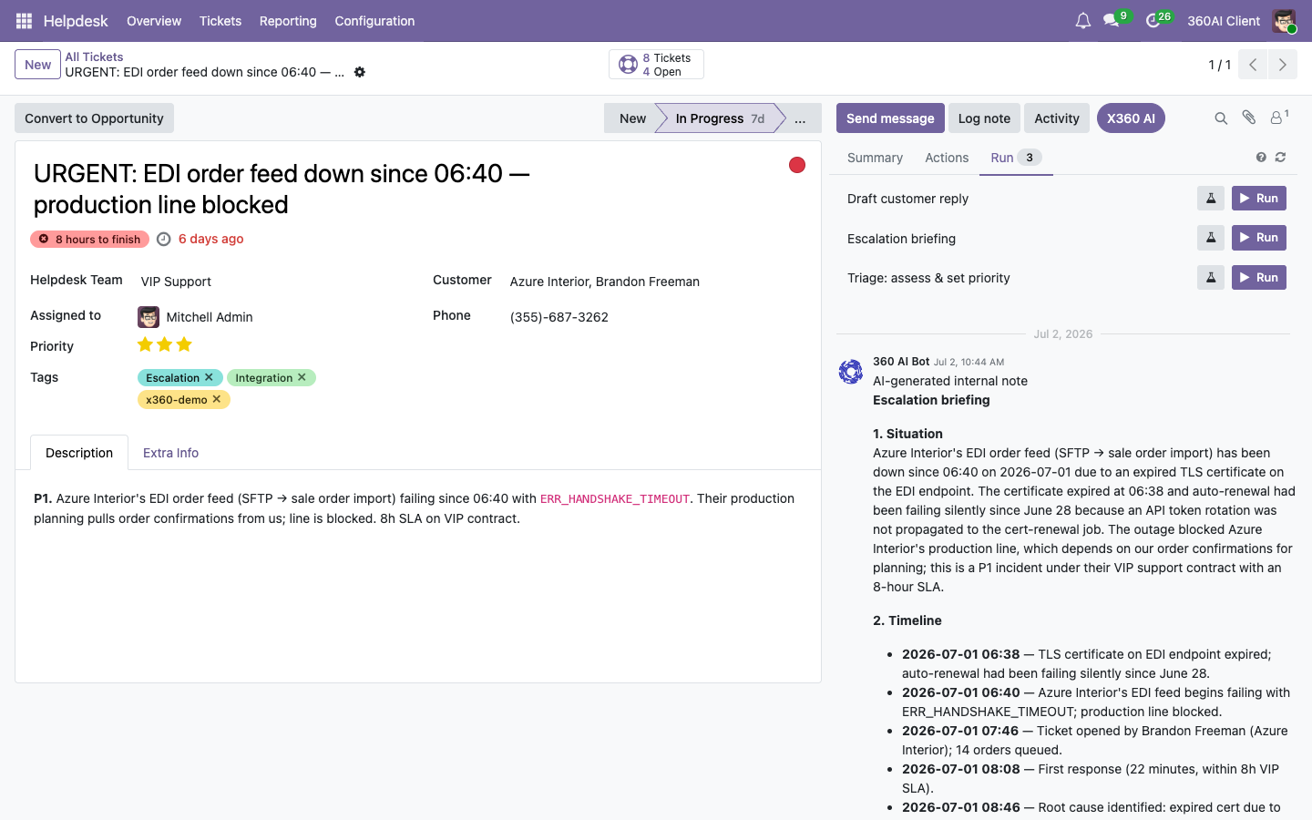Screen dimensions: 1312x820
Task: Search chatter messages magnifier icon
Action: [1221, 118]
